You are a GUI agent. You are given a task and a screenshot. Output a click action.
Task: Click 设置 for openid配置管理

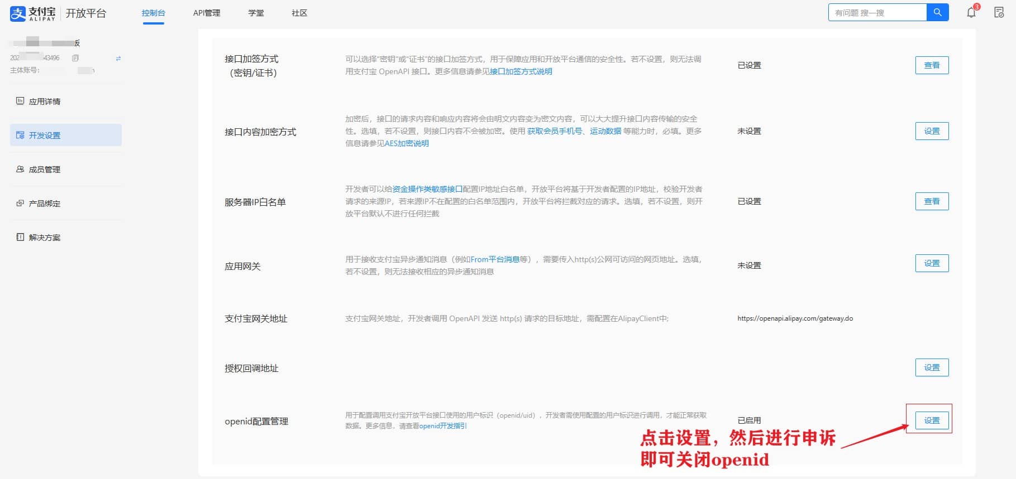click(x=932, y=420)
